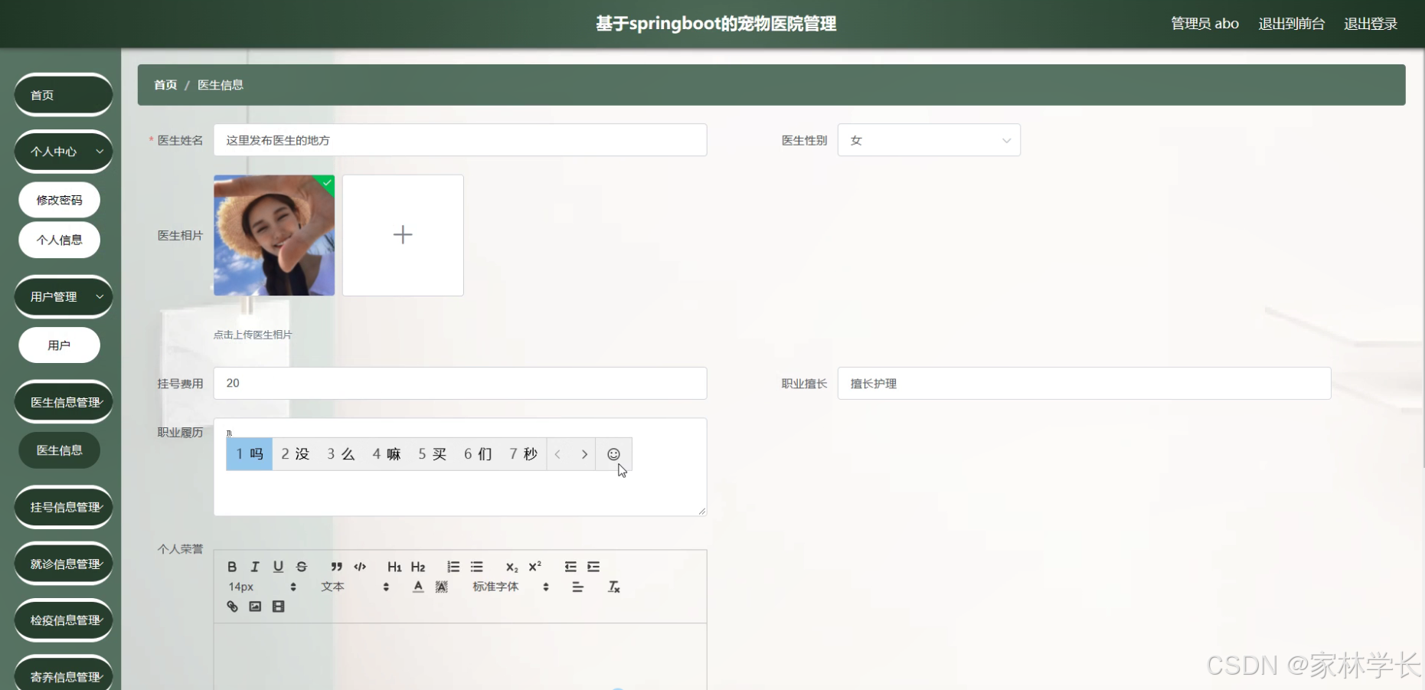1425x690 pixels.
Task: Open the 标准字体 font family dropdown
Action: click(x=511, y=587)
